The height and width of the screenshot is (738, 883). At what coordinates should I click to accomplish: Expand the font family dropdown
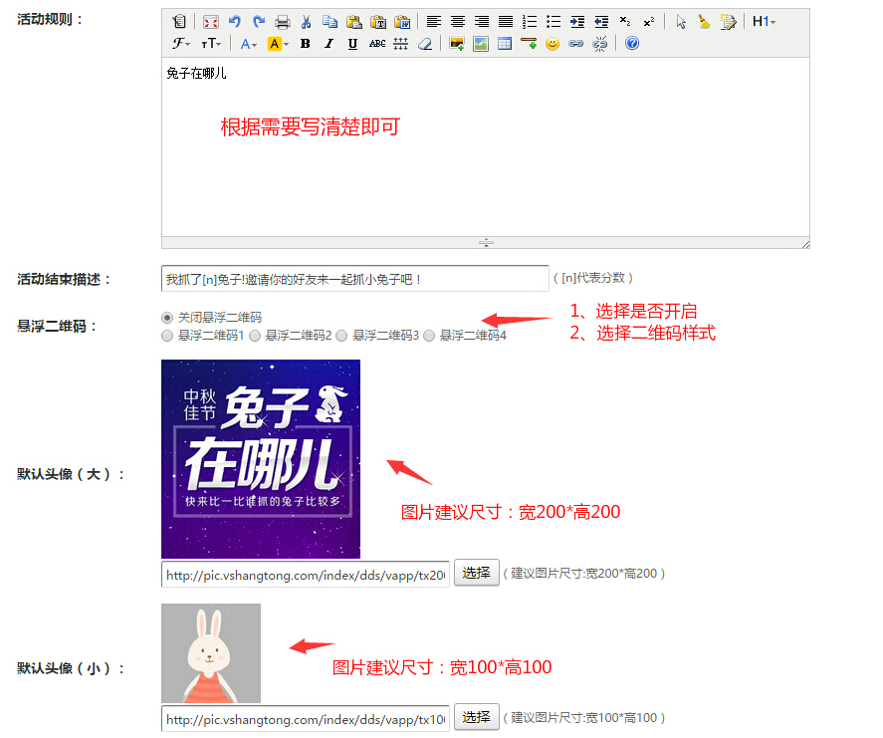click(181, 44)
